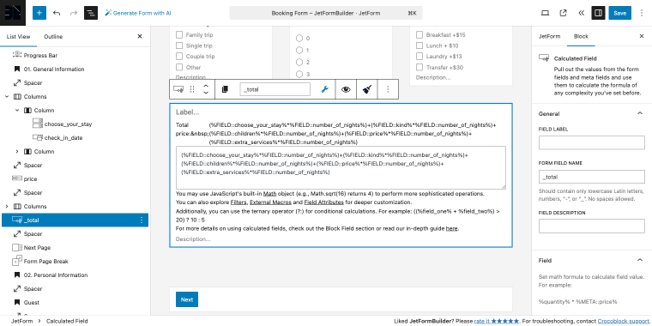
Task: Open the desktop preview view icon
Action: pyautogui.click(x=545, y=13)
